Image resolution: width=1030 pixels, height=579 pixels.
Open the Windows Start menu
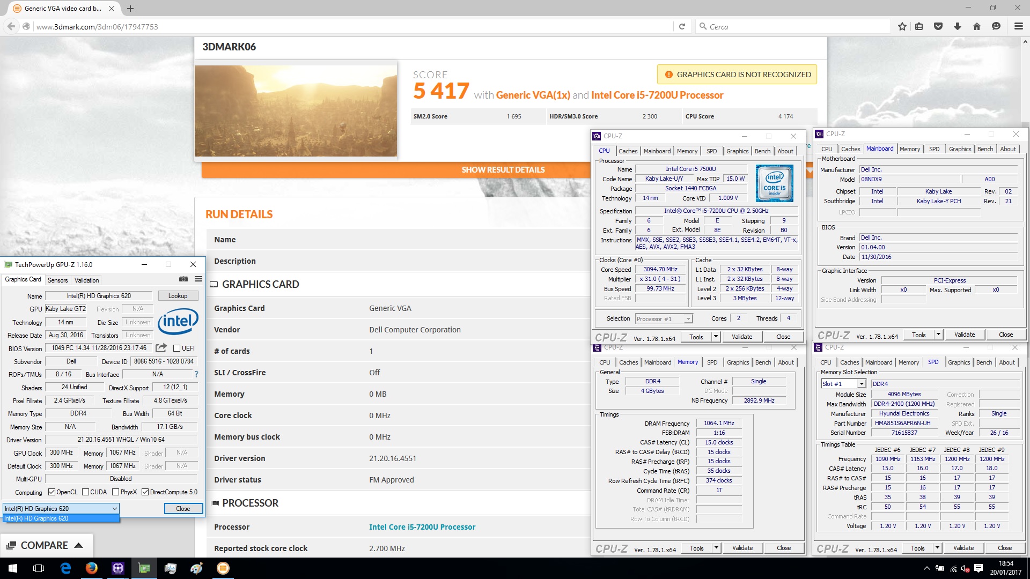13,568
